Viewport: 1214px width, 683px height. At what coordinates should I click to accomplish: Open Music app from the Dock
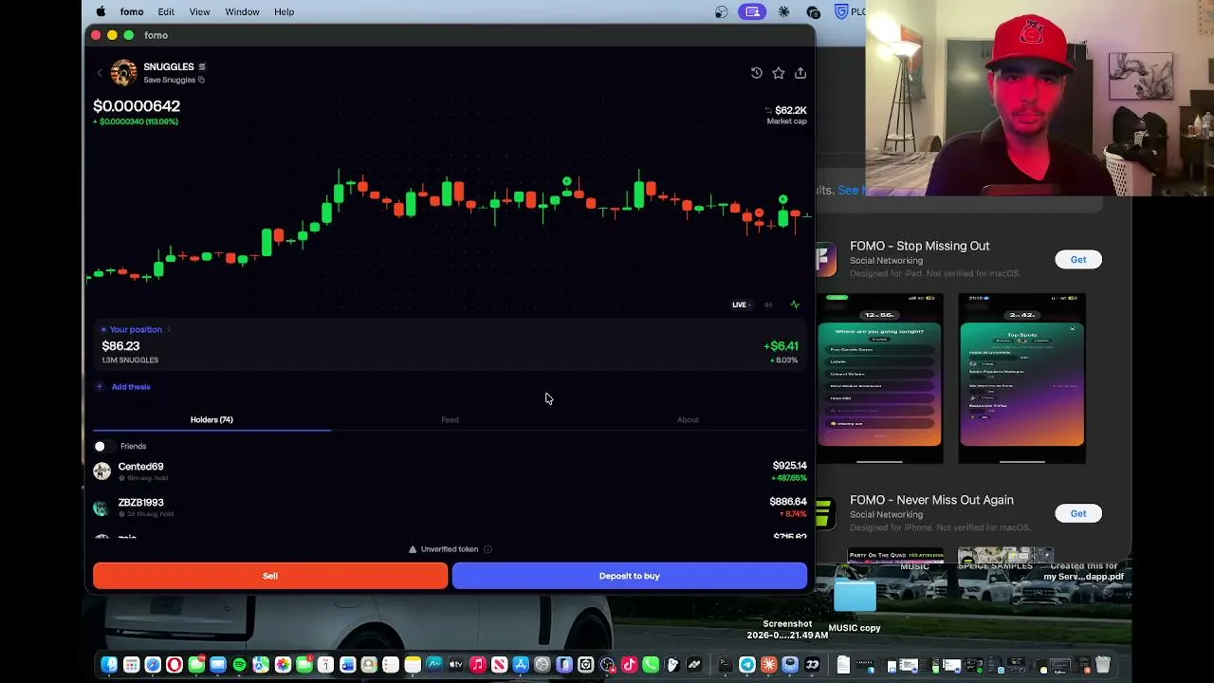(477, 665)
